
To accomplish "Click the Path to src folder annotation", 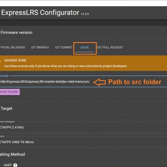I will coord(135,82).
